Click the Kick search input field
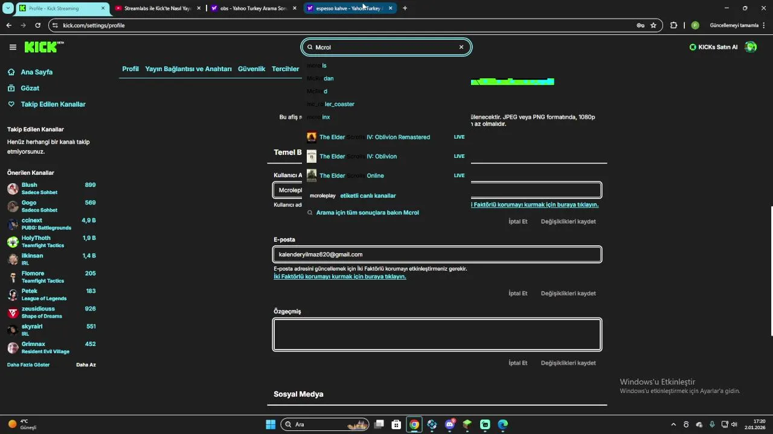The width and height of the screenshot is (773, 434). (386, 47)
